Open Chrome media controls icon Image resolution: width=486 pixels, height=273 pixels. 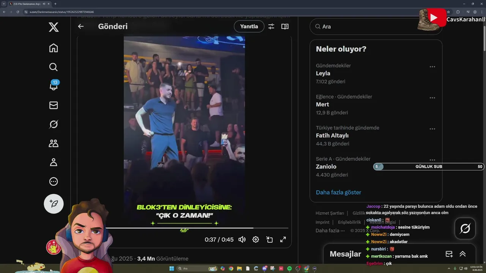(468, 12)
